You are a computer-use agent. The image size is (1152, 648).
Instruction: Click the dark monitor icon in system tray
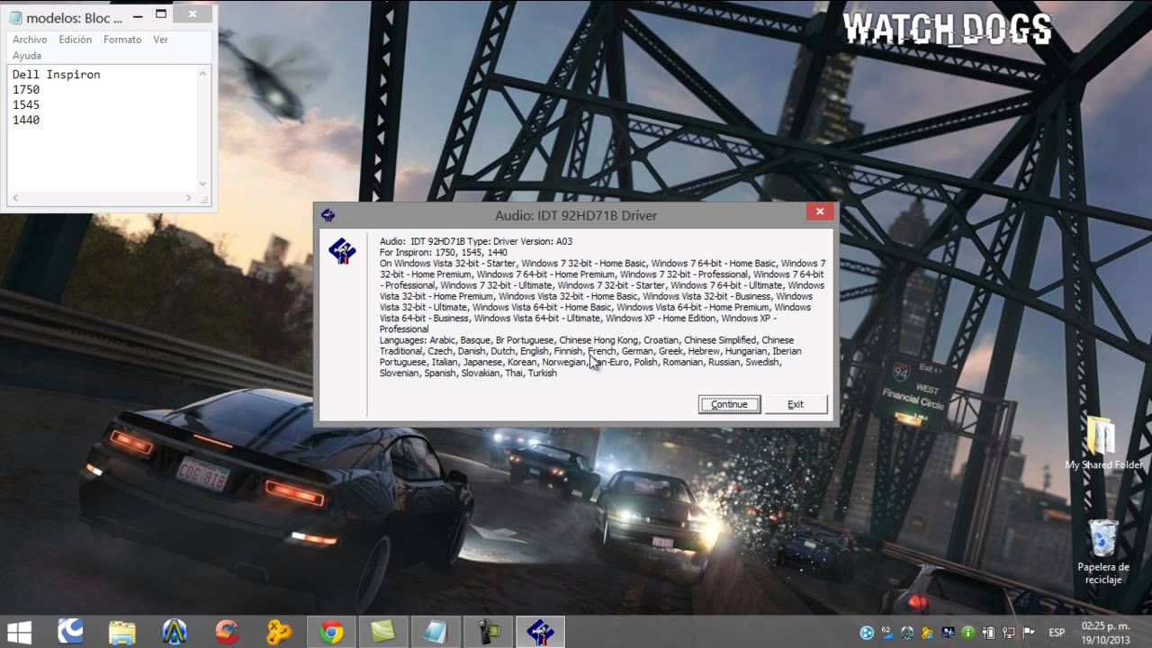pos(948,633)
